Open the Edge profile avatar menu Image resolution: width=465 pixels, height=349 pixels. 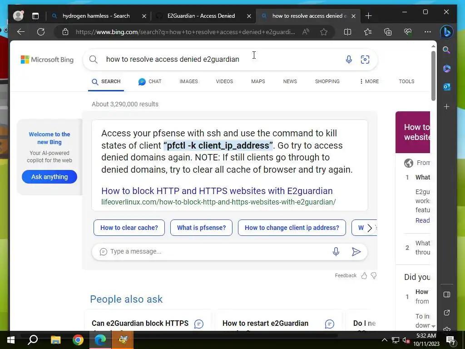[18, 16]
